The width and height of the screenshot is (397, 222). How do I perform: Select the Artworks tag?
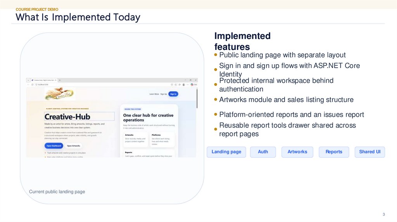coord(297,152)
